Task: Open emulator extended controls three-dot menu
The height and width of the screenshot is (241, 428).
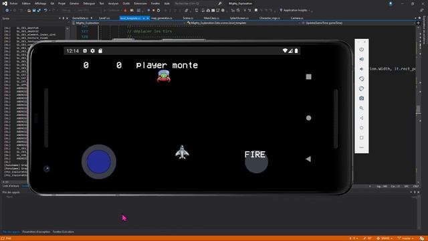Action: tap(361, 147)
